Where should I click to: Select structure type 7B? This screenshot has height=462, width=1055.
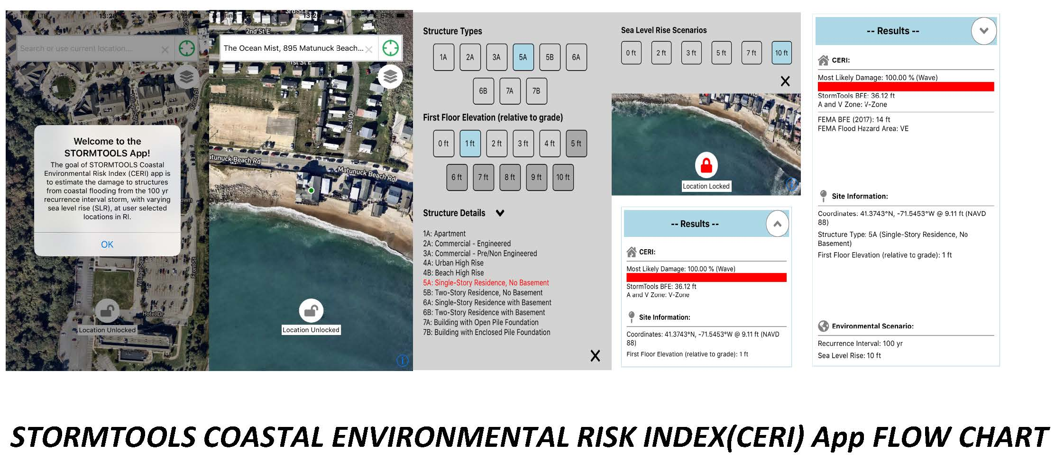click(x=536, y=91)
